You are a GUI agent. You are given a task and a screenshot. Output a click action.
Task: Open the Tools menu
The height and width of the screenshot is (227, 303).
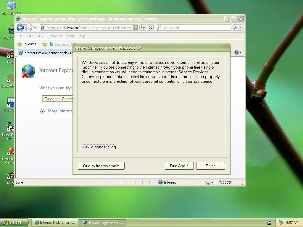click(x=70, y=36)
